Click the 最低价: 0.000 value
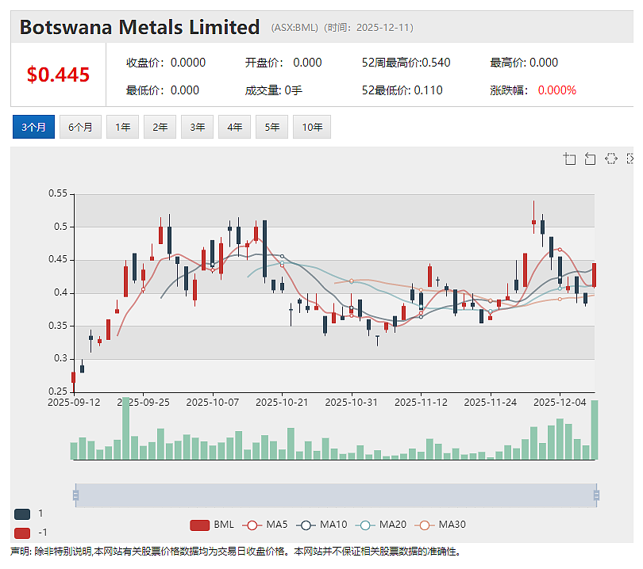This screenshot has width=643, height=569. 163,90
